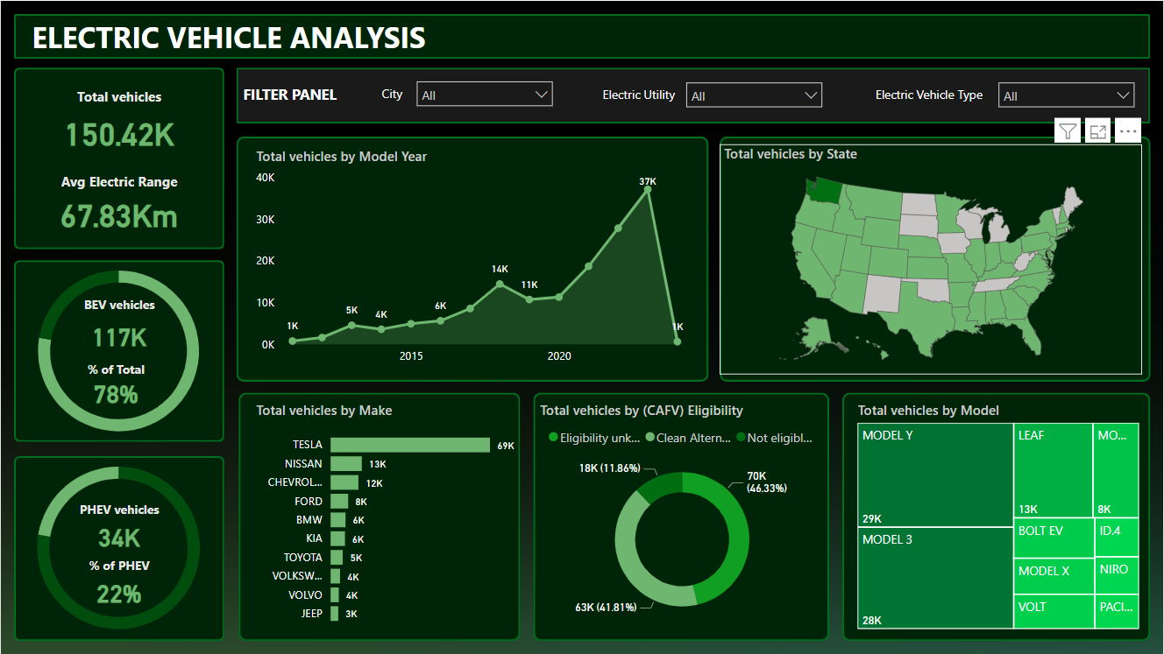Click the MODEL 3 treemap tile
Viewport: 1164px width, 654px height.
coord(935,577)
